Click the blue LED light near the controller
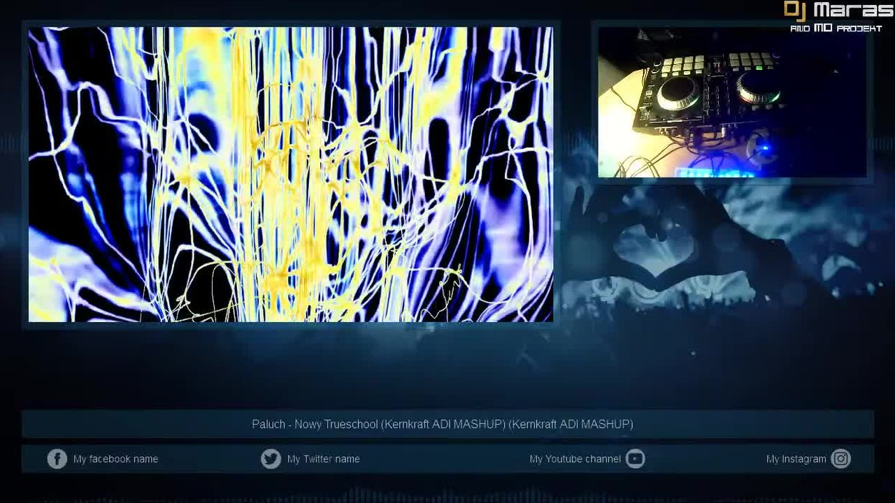 point(766,148)
